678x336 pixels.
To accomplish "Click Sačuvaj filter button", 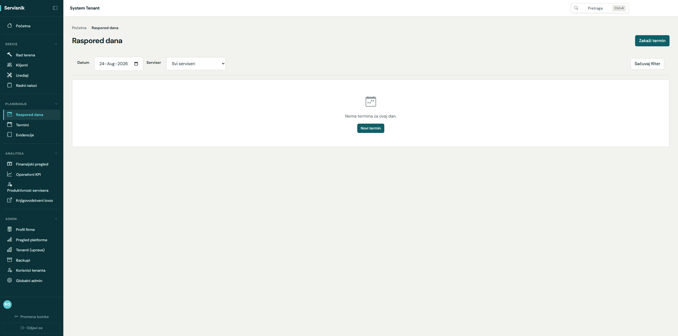I will click(647, 64).
